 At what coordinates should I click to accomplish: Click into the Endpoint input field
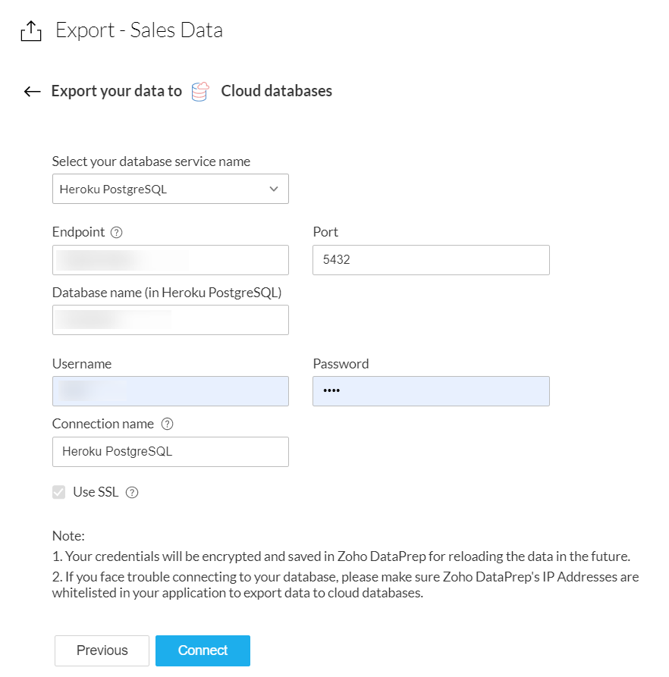click(170, 260)
